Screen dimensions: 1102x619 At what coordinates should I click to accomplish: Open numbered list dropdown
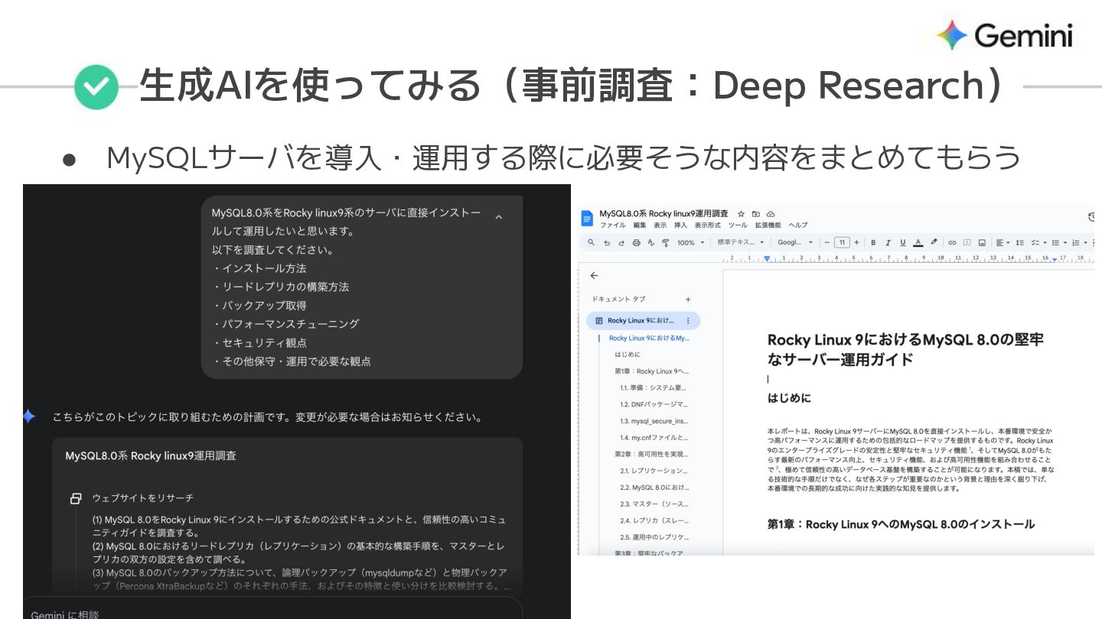coord(1081,242)
